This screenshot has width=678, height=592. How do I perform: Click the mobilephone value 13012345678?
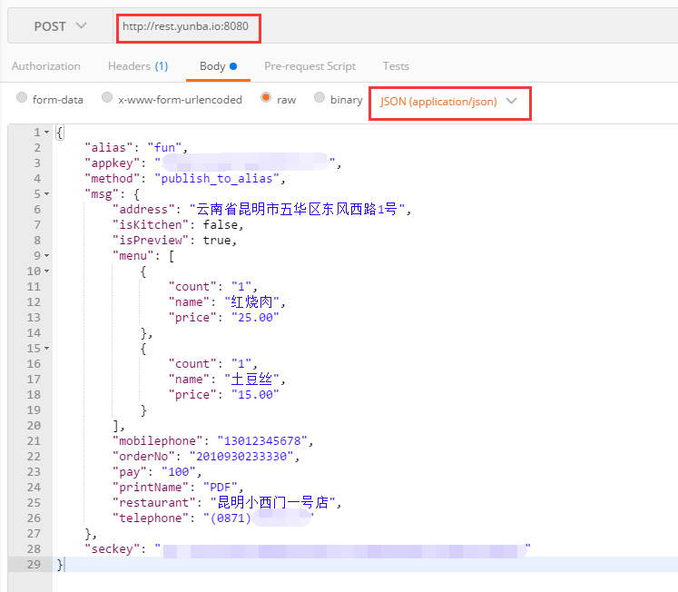[262, 441]
